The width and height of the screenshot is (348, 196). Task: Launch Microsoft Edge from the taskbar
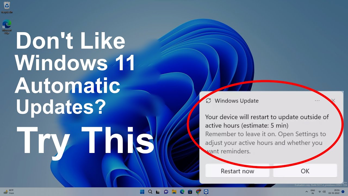[182, 192]
